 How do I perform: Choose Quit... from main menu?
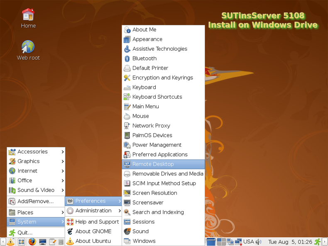[x=36, y=233]
